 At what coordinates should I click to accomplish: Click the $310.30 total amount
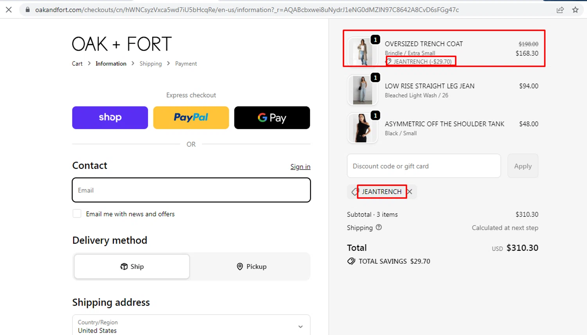[x=522, y=248]
